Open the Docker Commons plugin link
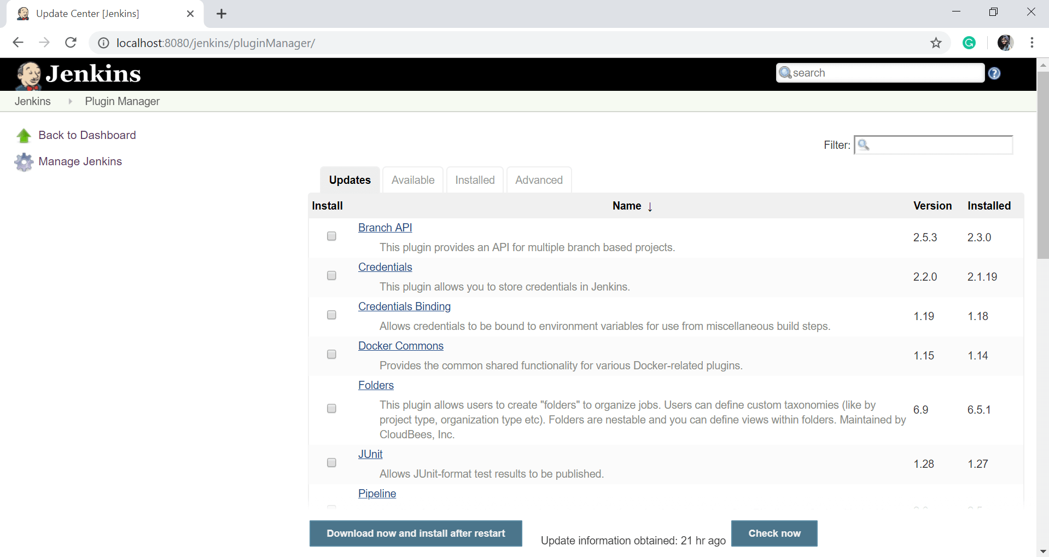The image size is (1049, 557). point(401,346)
